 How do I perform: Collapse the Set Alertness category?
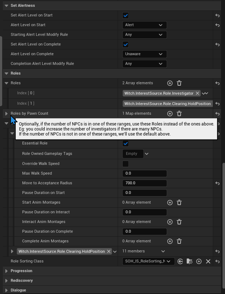click(6, 6)
